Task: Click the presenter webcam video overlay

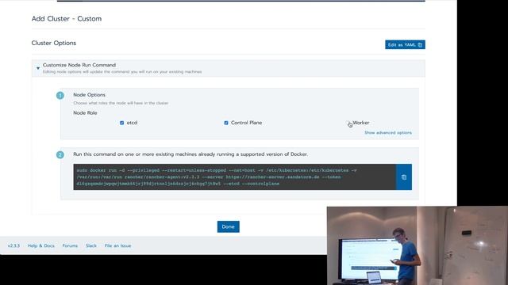Action: (418, 245)
